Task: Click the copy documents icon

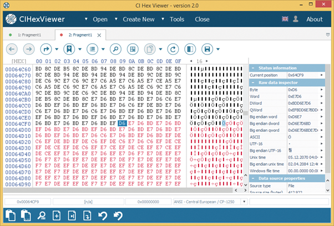Action: 150,49
